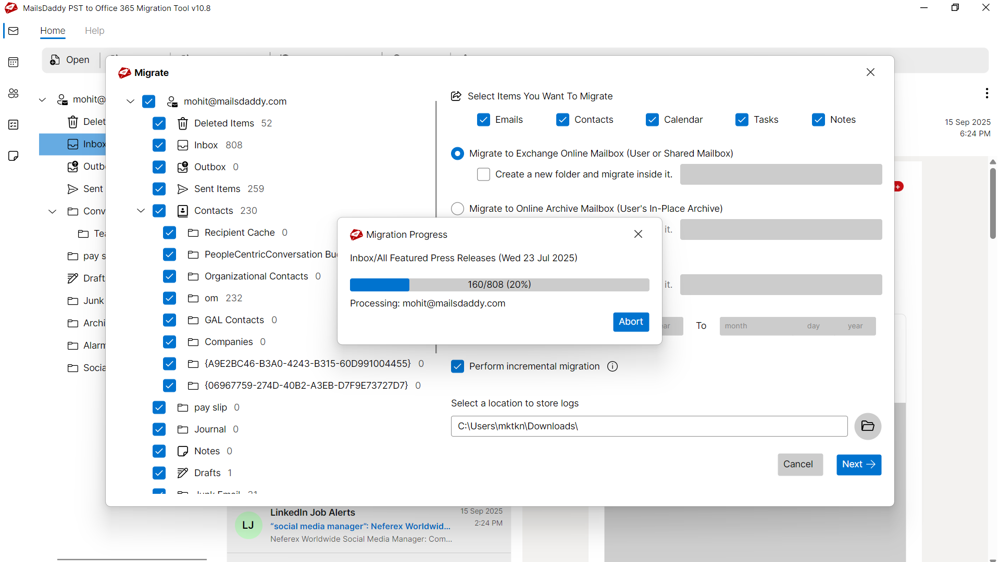Click the Deleted Items trash icon in Migrate tree

click(x=183, y=123)
